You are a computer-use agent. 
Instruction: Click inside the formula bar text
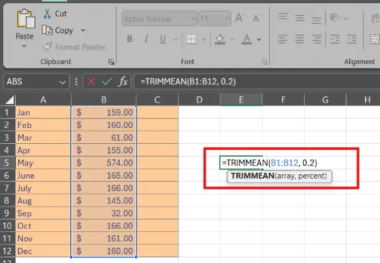click(x=188, y=82)
